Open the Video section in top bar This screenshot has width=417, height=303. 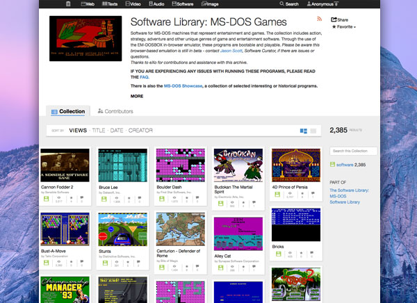click(x=133, y=4)
